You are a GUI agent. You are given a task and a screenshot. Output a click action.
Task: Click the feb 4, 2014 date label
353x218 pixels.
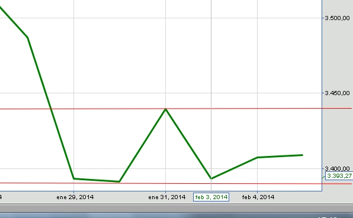[258, 197]
